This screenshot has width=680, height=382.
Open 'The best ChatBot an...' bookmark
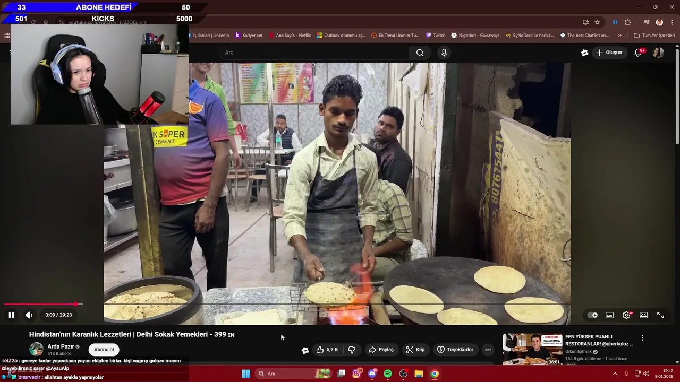(x=584, y=36)
